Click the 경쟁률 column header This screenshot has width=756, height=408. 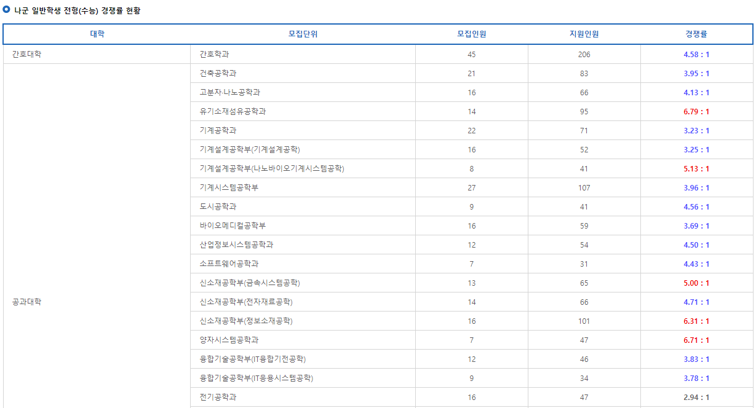click(696, 34)
